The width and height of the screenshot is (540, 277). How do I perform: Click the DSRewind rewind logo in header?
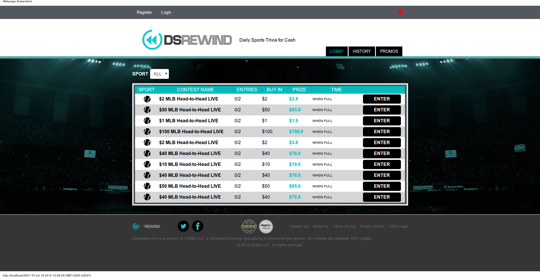pyautogui.click(x=187, y=40)
